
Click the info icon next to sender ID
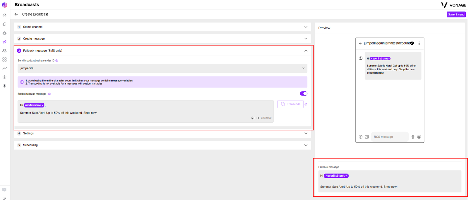pos(57,61)
